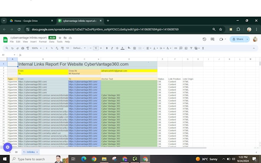
Task: Open the borders tool
Action: [134, 48]
